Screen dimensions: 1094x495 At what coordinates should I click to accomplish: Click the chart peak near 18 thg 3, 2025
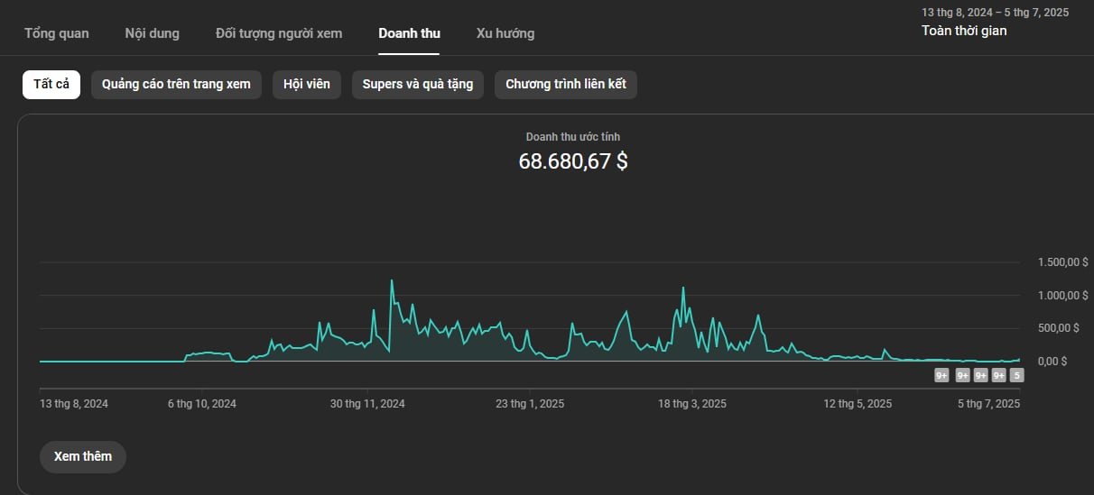click(x=683, y=289)
